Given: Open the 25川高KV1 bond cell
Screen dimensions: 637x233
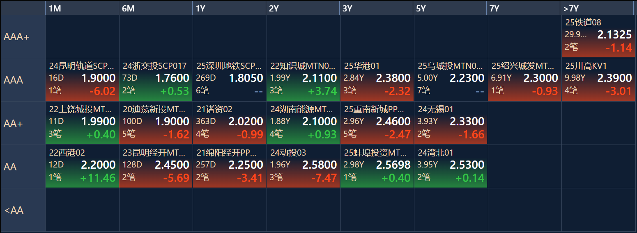Looking at the screenshot, I should (598, 80).
